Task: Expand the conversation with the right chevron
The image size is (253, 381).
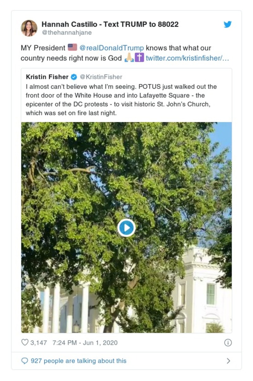Action: coord(228,361)
